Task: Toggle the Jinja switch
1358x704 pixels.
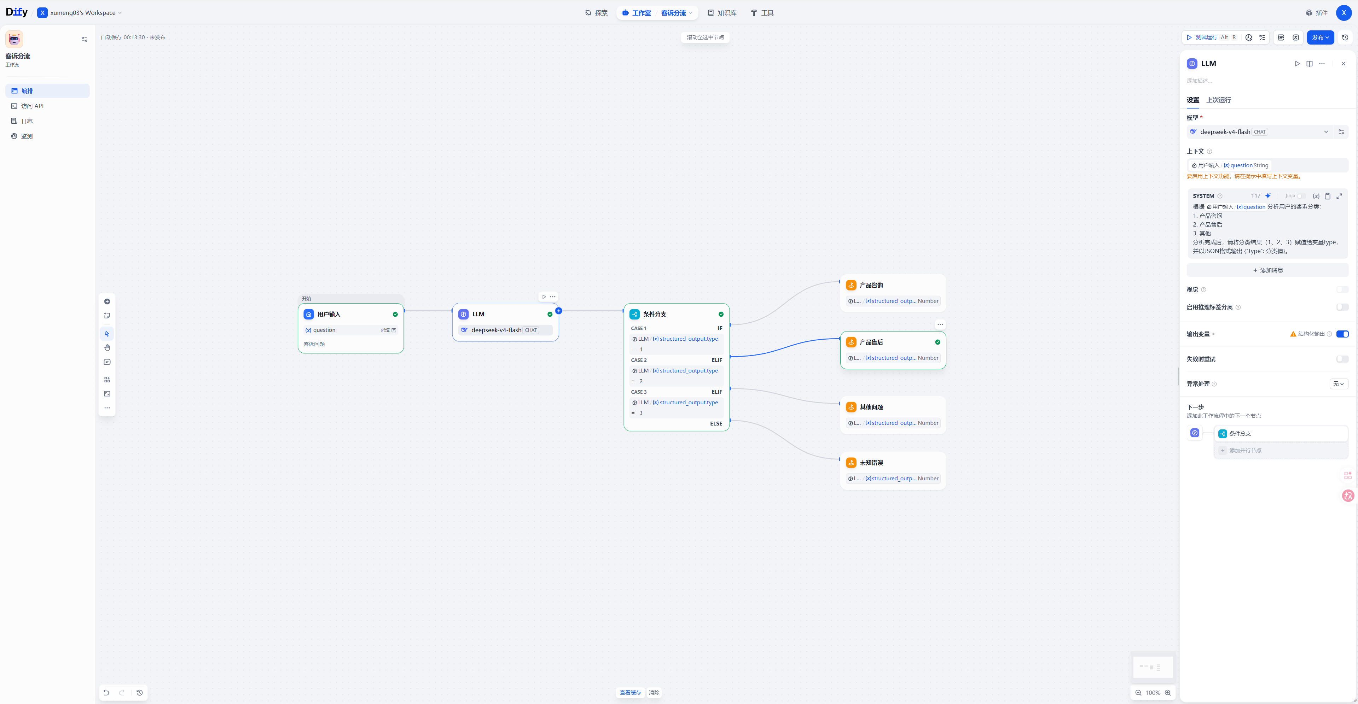Action: tap(1301, 196)
